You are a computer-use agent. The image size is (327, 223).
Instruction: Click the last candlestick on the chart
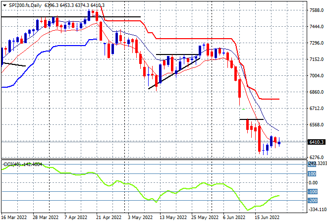point(279,143)
